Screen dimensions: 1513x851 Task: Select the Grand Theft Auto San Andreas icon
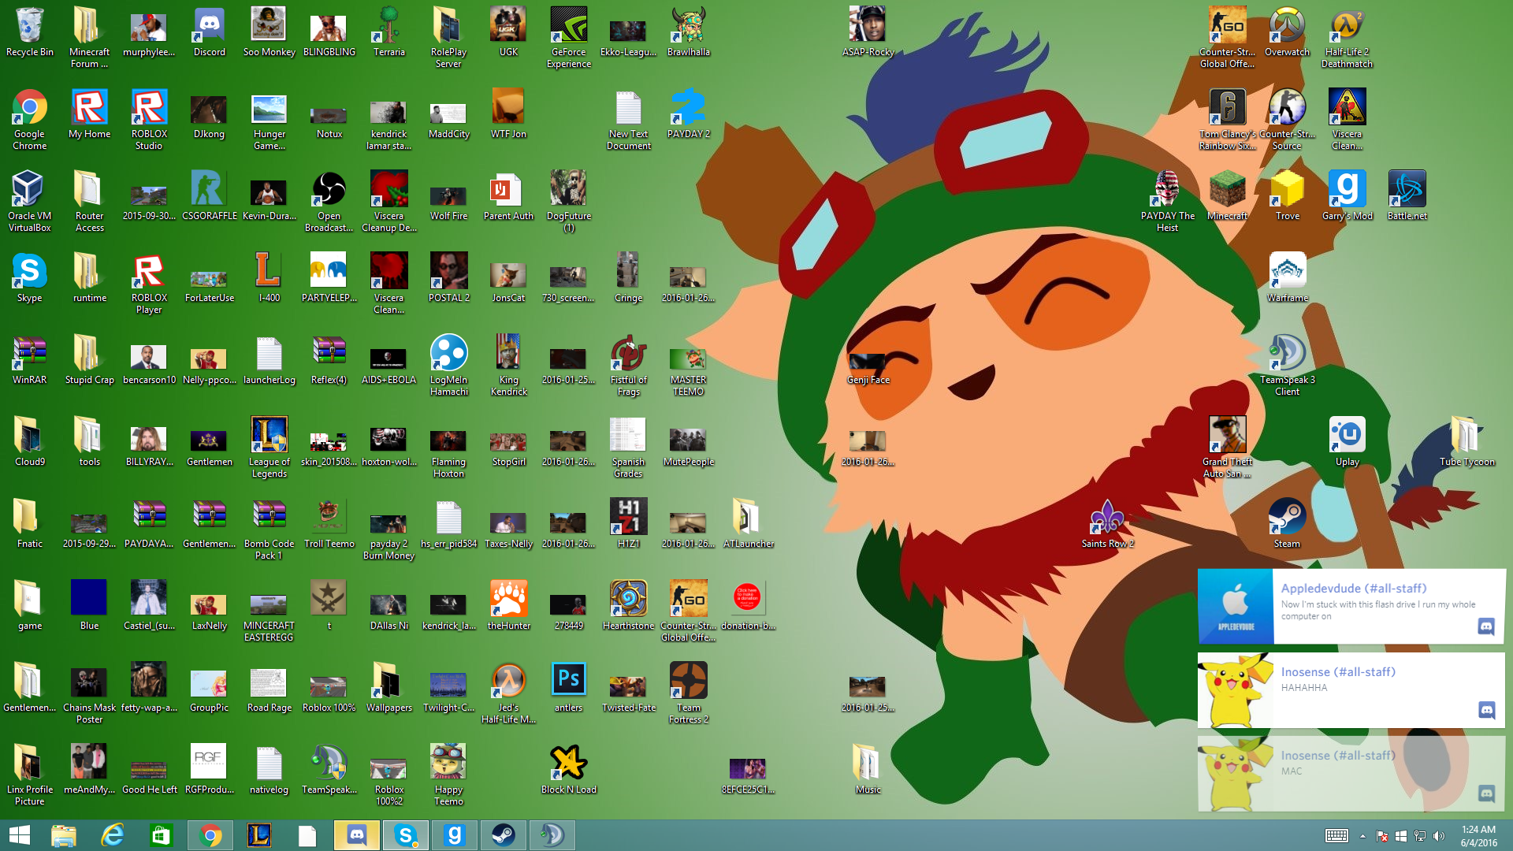tap(1227, 448)
